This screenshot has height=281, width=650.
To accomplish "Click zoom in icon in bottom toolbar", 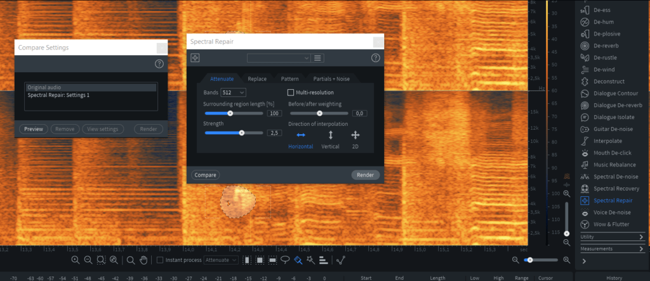I will point(76,260).
